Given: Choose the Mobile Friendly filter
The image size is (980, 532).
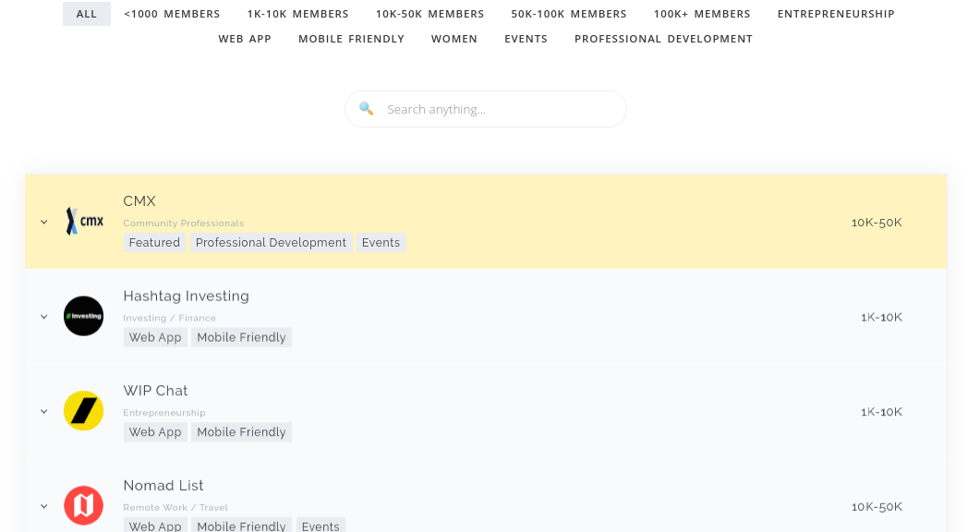Looking at the screenshot, I should tap(351, 39).
